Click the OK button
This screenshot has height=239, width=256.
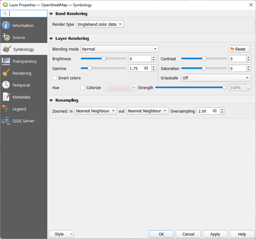(x=161, y=234)
